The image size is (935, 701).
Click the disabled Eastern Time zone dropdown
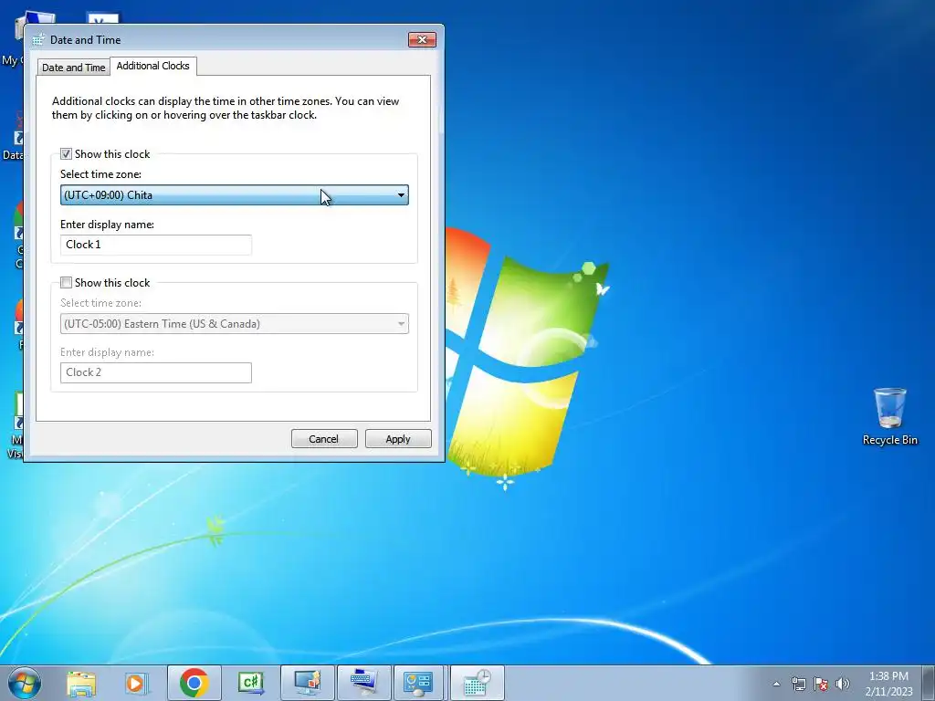click(x=235, y=324)
